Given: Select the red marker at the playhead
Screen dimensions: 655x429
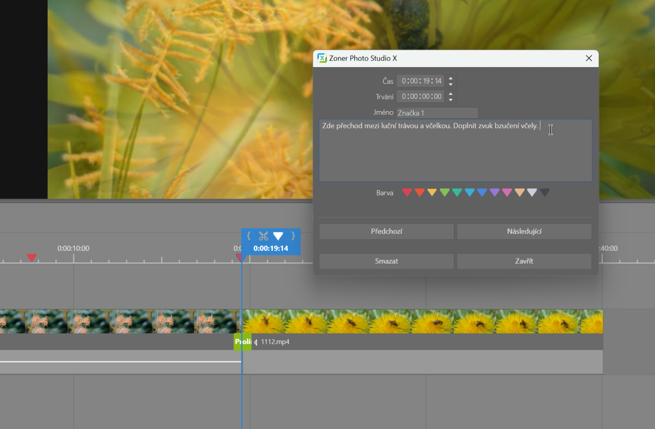Looking at the screenshot, I should tap(239, 257).
